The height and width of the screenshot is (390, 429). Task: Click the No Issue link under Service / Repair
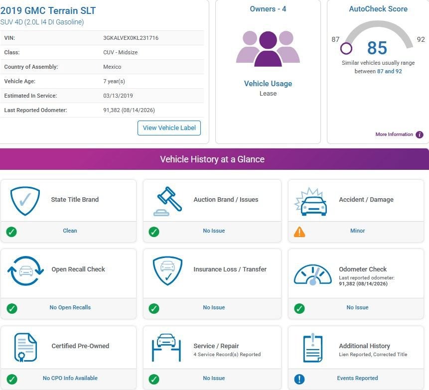pos(214,378)
